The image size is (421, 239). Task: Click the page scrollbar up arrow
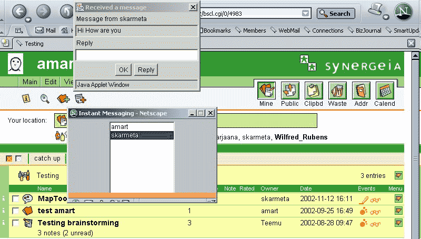pos(415,56)
